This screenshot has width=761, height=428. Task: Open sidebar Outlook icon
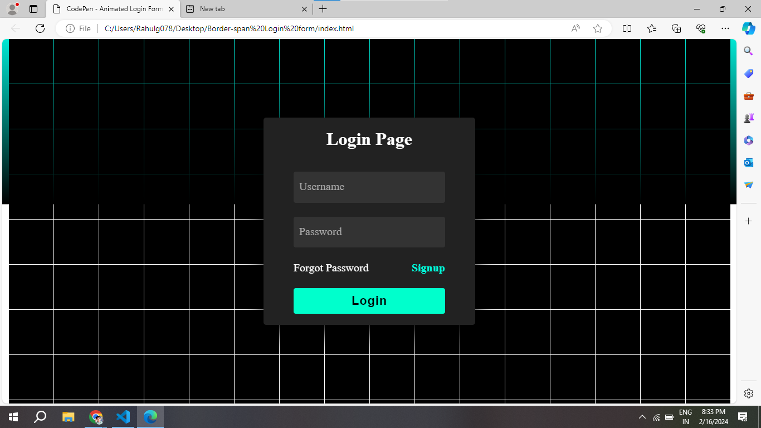[x=749, y=163]
